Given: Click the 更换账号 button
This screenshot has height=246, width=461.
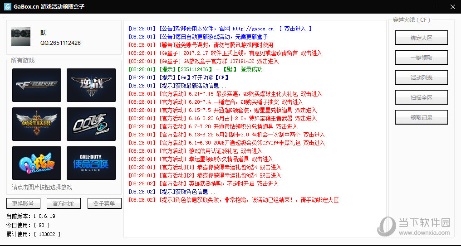Looking at the screenshot, I should click(23, 203).
